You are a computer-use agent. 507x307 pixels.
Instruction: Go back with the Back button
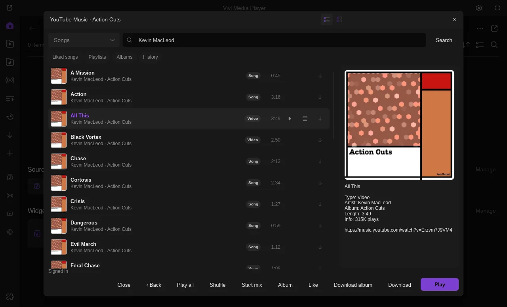[x=154, y=285]
